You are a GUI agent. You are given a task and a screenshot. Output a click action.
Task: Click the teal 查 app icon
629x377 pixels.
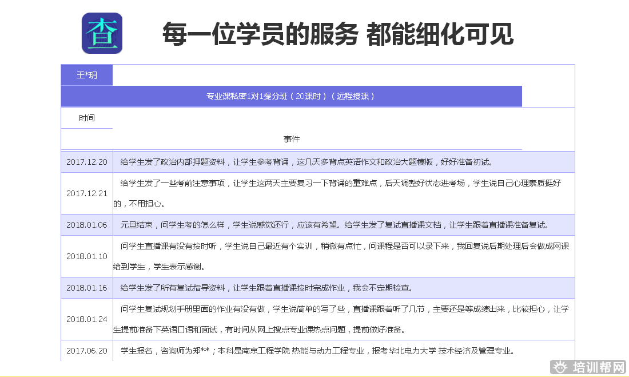(x=102, y=33)
